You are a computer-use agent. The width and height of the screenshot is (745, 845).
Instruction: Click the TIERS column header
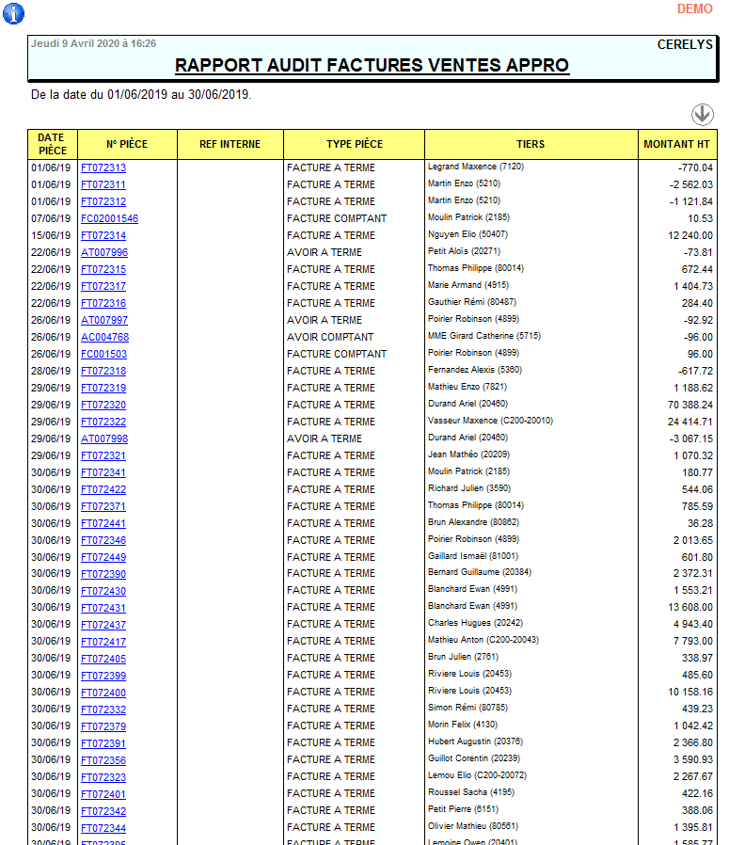coord(531,144)
